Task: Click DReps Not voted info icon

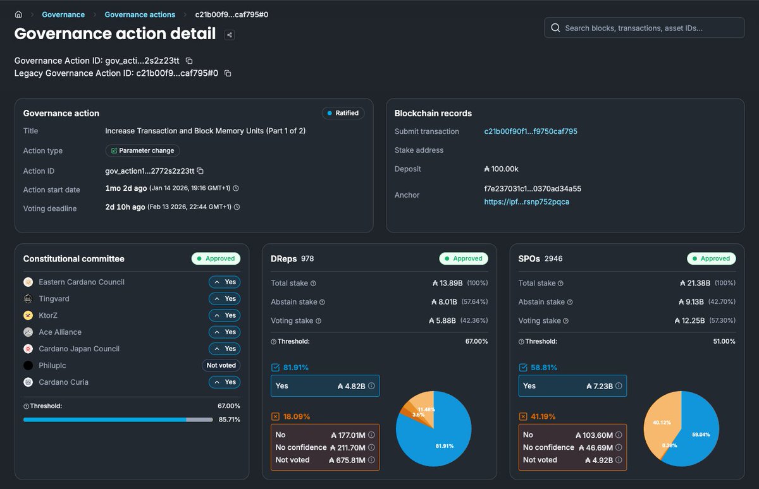Action: tap(371, 460)
